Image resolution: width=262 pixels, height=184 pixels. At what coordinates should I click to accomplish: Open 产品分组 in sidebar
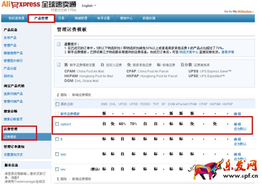10,68
